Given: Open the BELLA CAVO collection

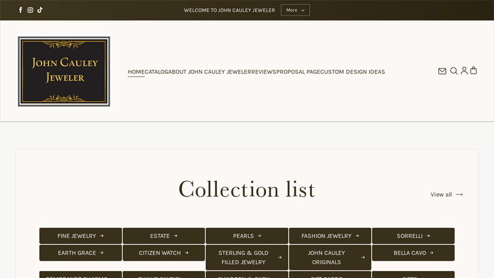Looking at the screenshot, I should [413, 253].
